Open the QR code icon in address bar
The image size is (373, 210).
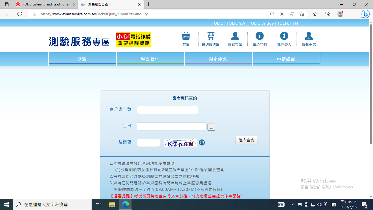(282, 14)
